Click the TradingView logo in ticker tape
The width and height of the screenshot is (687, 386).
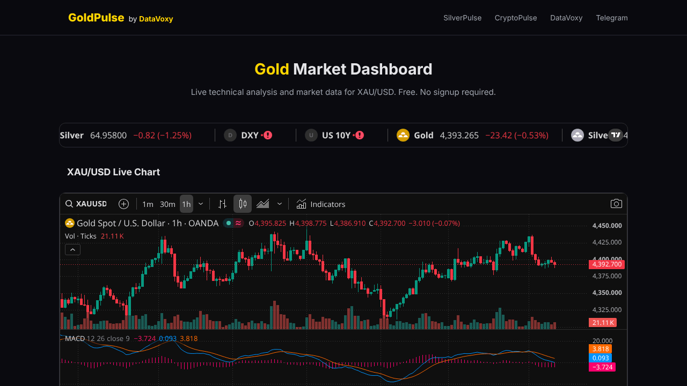616,135
